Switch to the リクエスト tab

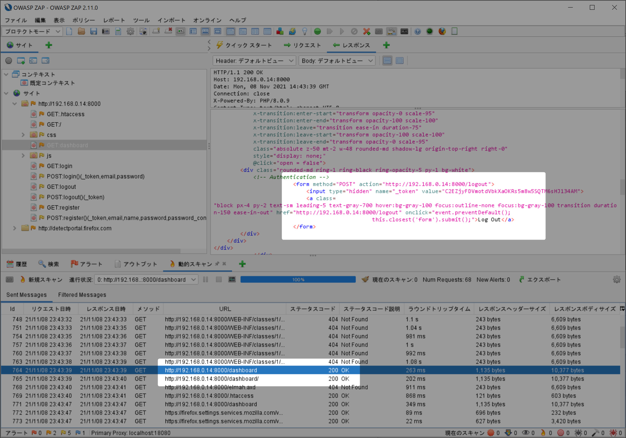click(x=302, y=45)
